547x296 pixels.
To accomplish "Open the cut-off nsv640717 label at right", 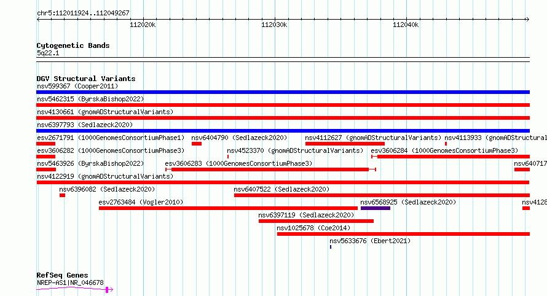I will pyautogui.click(x=530, y=163).
